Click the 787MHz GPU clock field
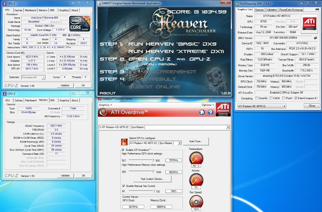Viewport: 322px width, 212px height. click(x=174, y=160)
